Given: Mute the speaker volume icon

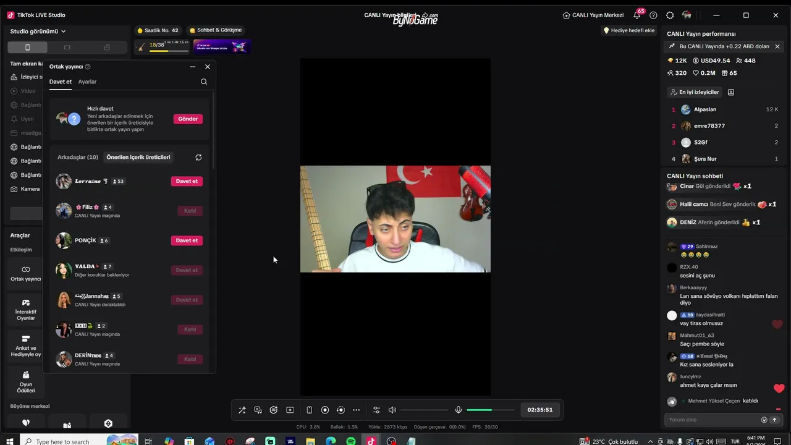Looking at the screenshot, I should [x=392, y=410].
